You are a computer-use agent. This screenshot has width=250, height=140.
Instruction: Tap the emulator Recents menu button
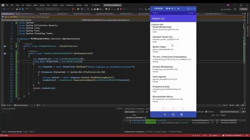coord(181,114)
